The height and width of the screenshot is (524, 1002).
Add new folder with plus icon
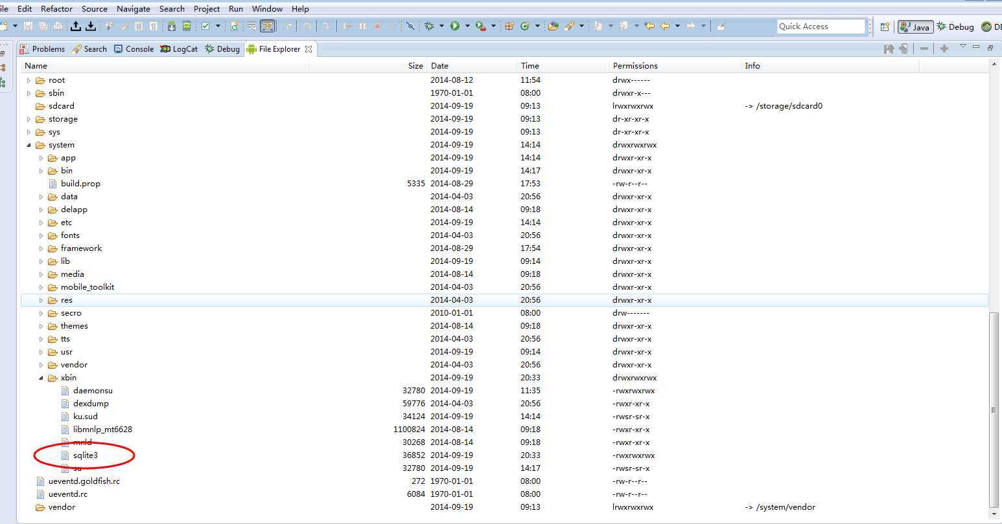944,49
